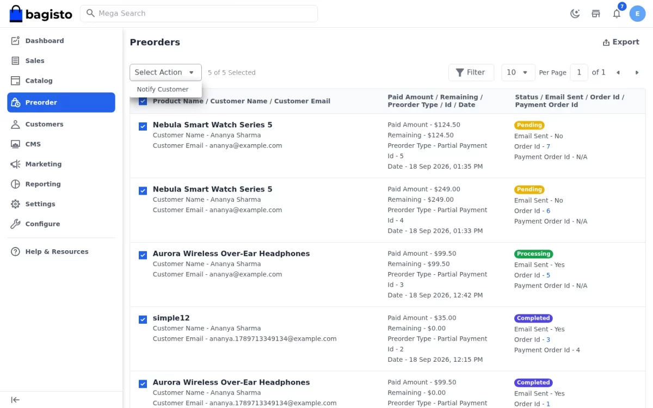Click Paid Amount - $124.50 text

(424, 125)
